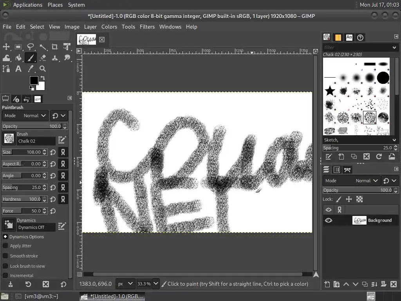401x301 pixels.
Task: Open the brush filter tag dropdown
Action: [x=394, y=47]
